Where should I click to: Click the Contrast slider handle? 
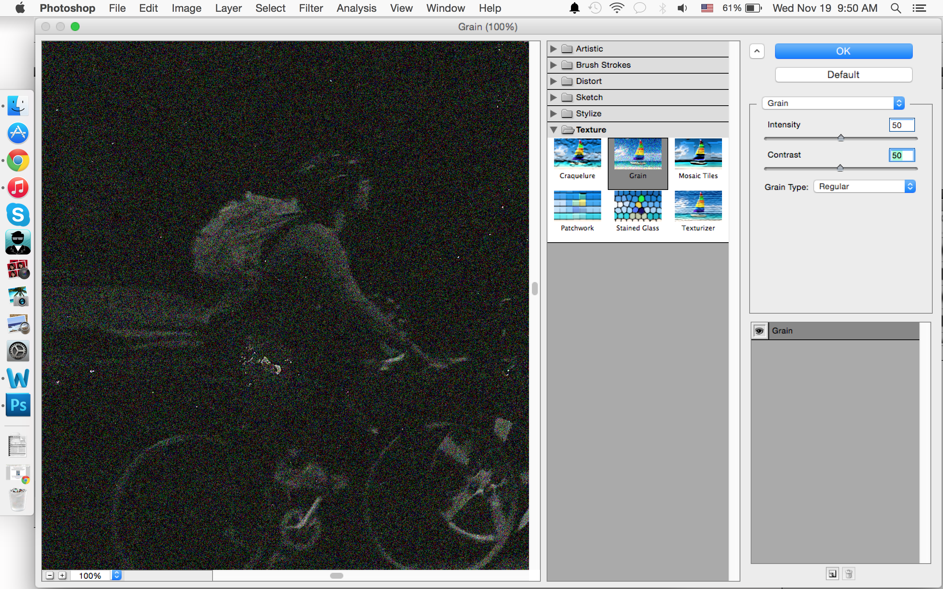click(840, 168)
